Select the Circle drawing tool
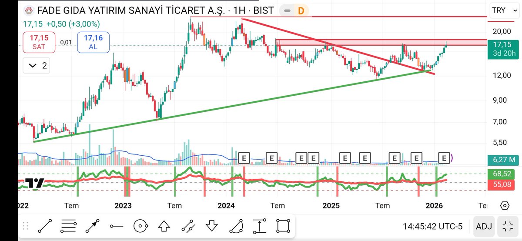The height and width of the screenshot is (241, 522). pos(140,226)
